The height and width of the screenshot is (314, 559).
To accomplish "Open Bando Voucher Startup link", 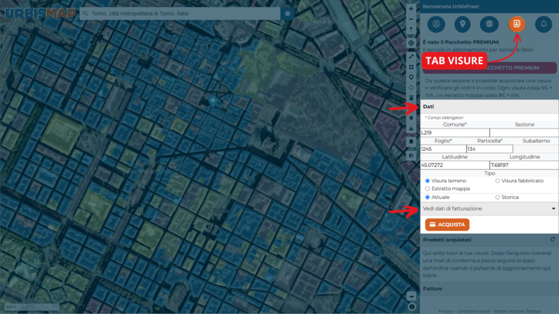I will [x=517, y=311].
